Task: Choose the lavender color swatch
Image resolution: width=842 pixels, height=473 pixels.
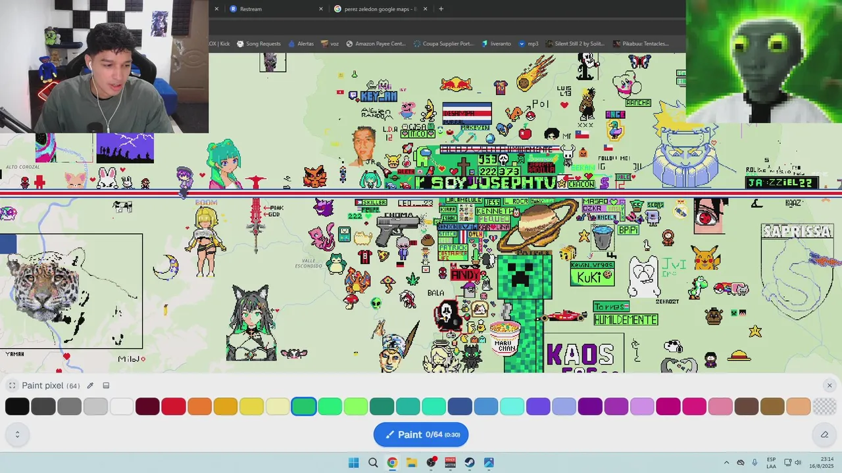Action: (642, 407)
